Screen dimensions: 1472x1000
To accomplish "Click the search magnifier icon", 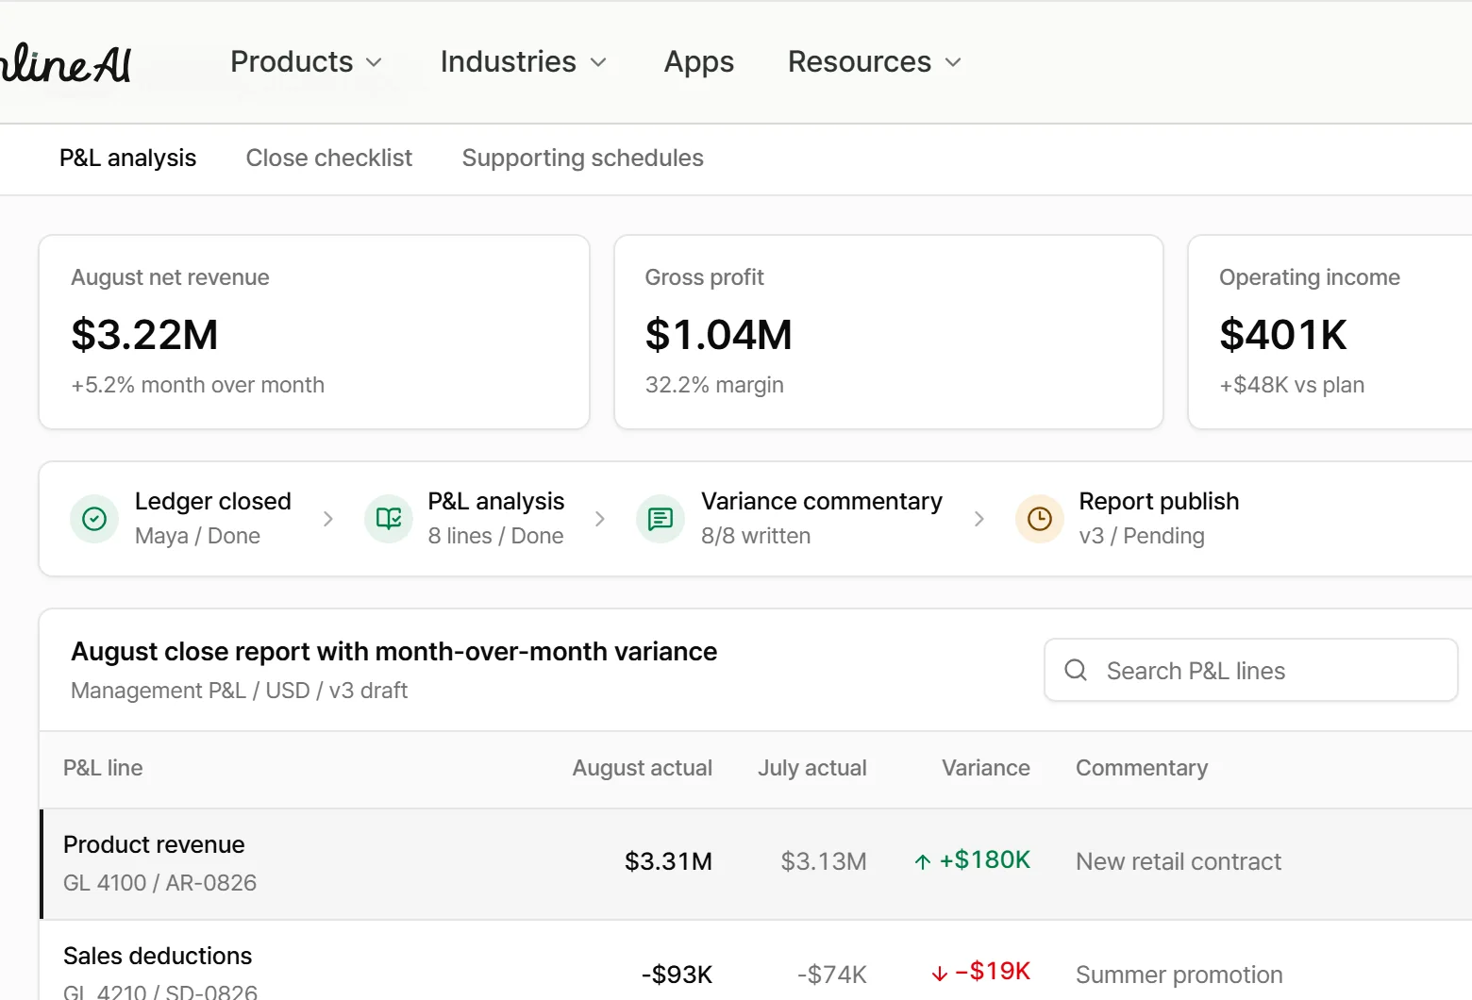I will coord(1076,670).
